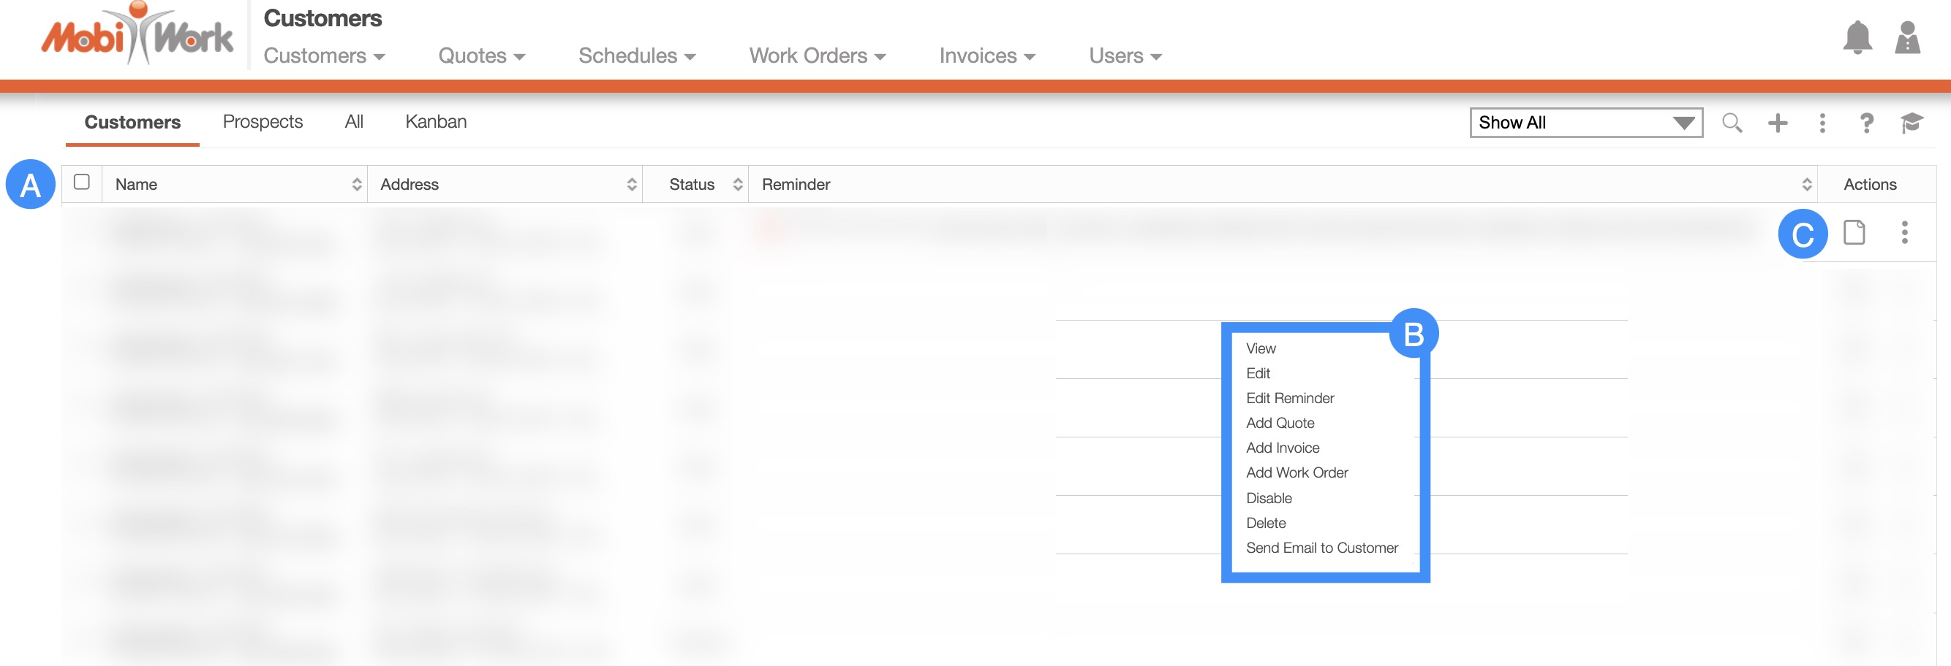Click the notification bell icon
The width and height of the screenshot is (1951, 666).
1857,38
